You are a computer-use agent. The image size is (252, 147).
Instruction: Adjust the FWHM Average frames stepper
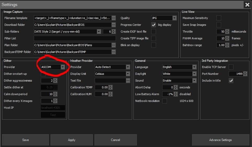point(227,38)
